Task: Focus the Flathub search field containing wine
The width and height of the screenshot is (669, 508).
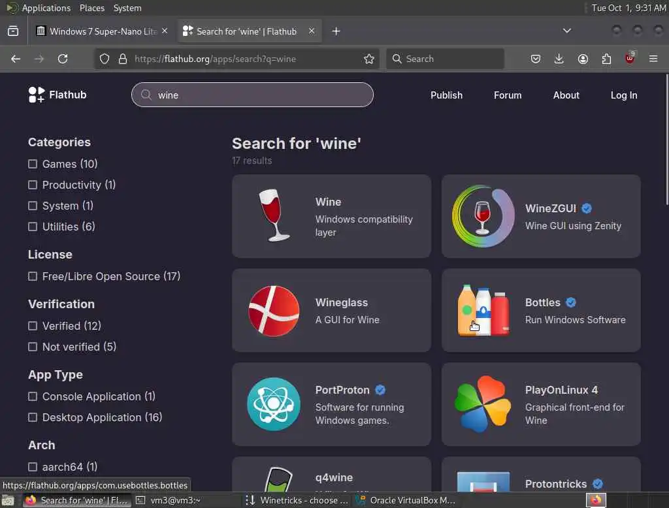Action: 253,95
